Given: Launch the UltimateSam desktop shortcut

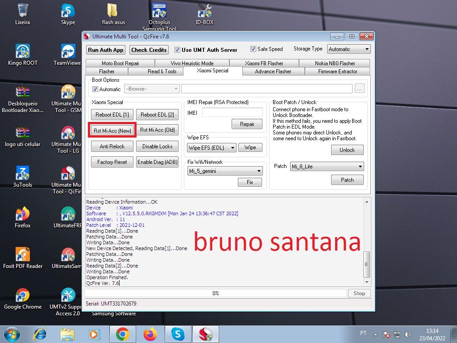Looking at the screenshot, I should [67, 258].
